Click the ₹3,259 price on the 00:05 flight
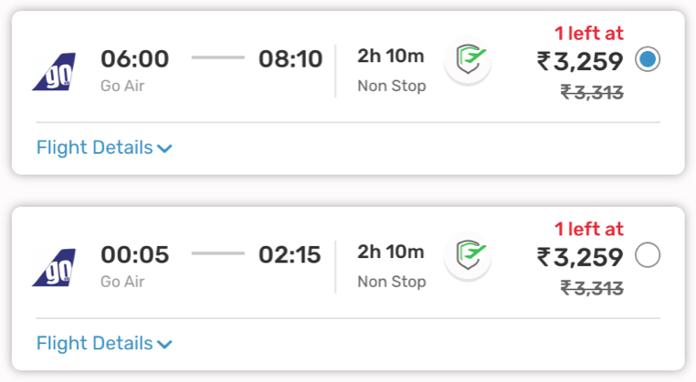 580,257
